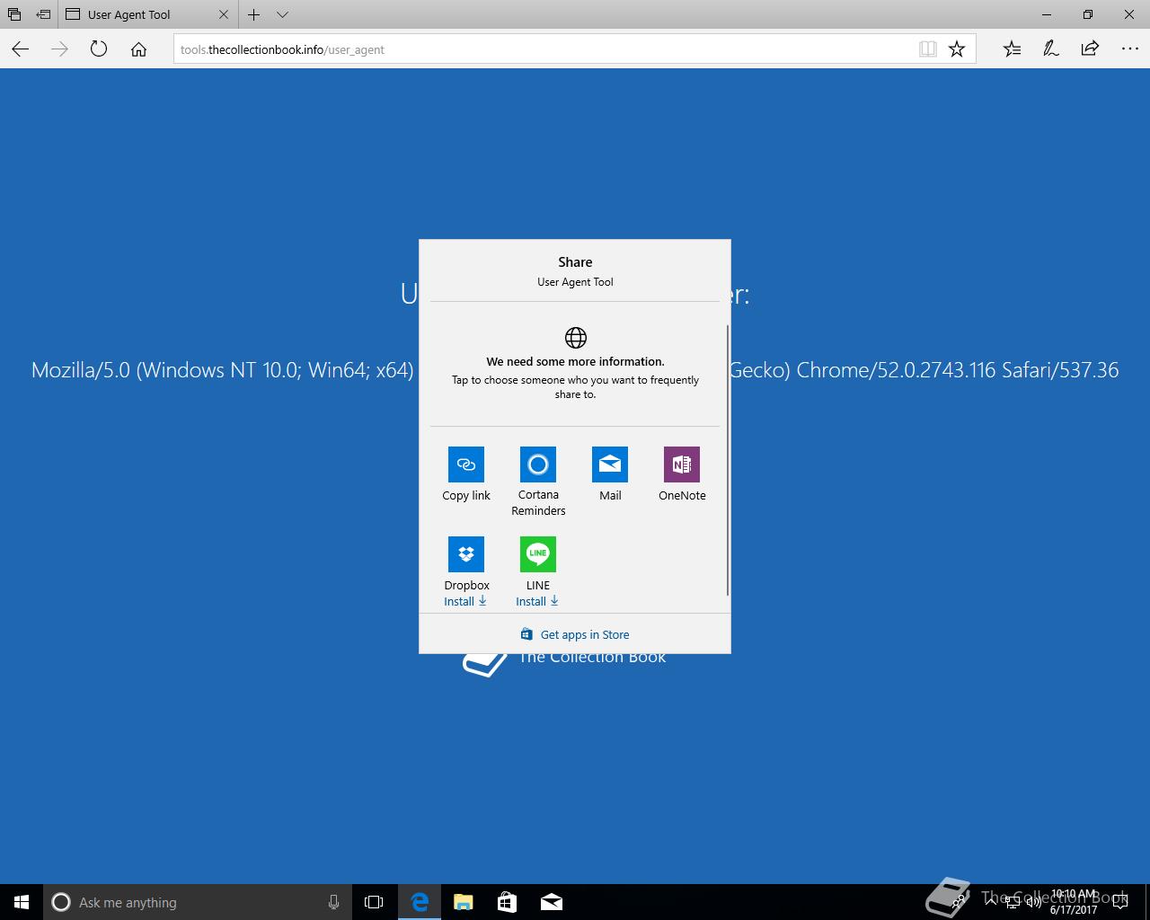This screenshot has width=1150, height=920.
Task: Share to Cortana Reminders
Action: 538,464
